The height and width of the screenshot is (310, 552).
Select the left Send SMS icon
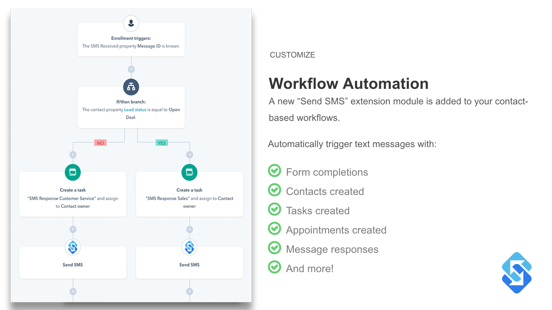point(73,247)
